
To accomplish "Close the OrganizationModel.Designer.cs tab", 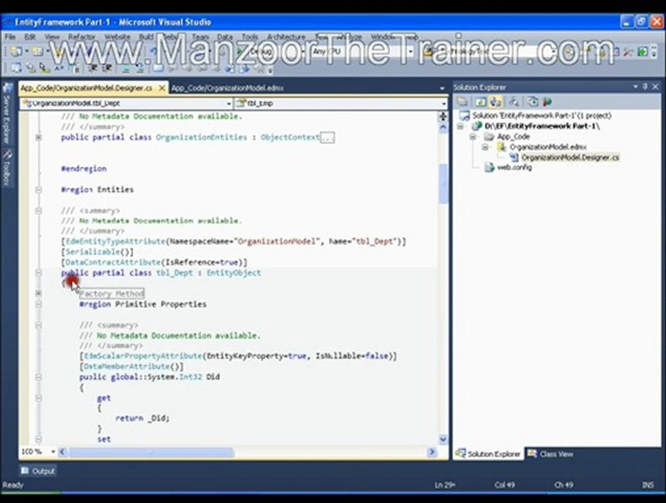I will click(x=162, y=88).
